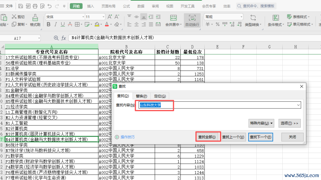Select cell containing 17文科试验班类
Screen dimensions: 321x180
[52, 57]
